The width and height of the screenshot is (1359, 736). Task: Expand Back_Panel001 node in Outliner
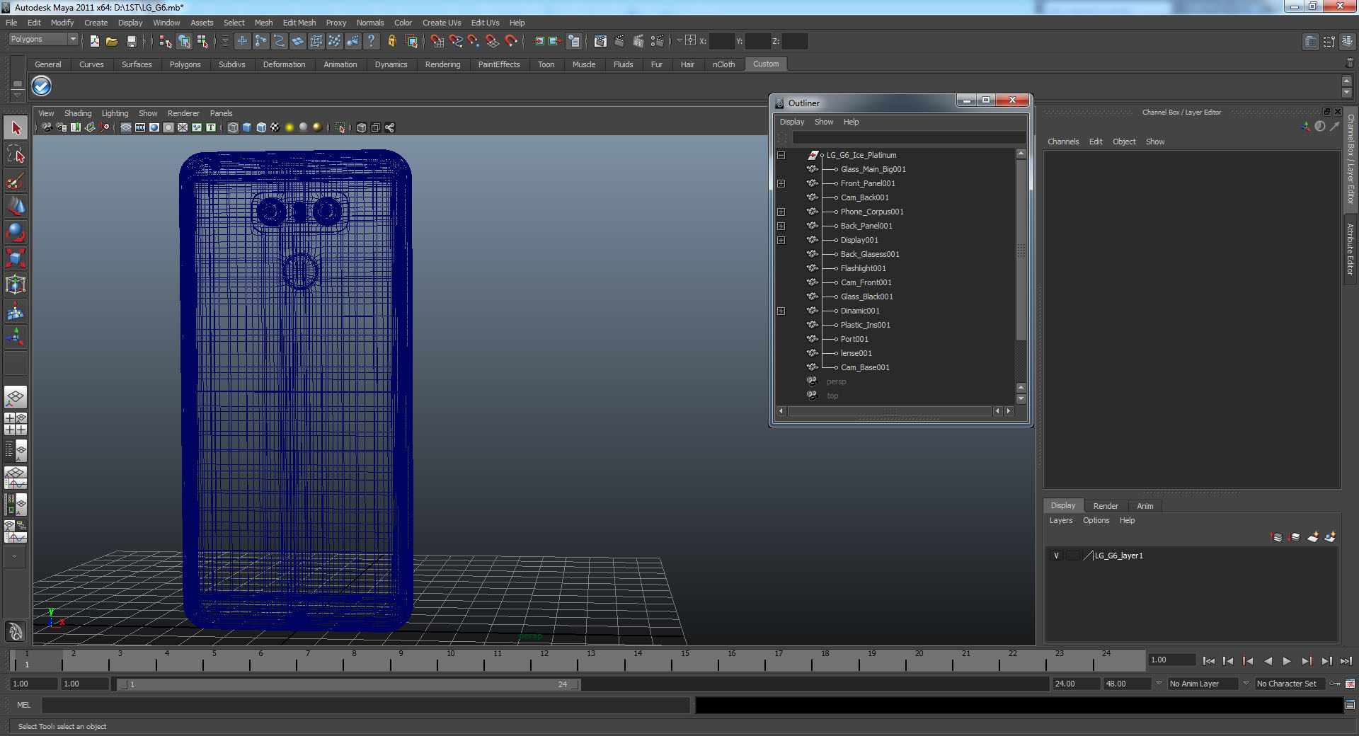(781, 226)
